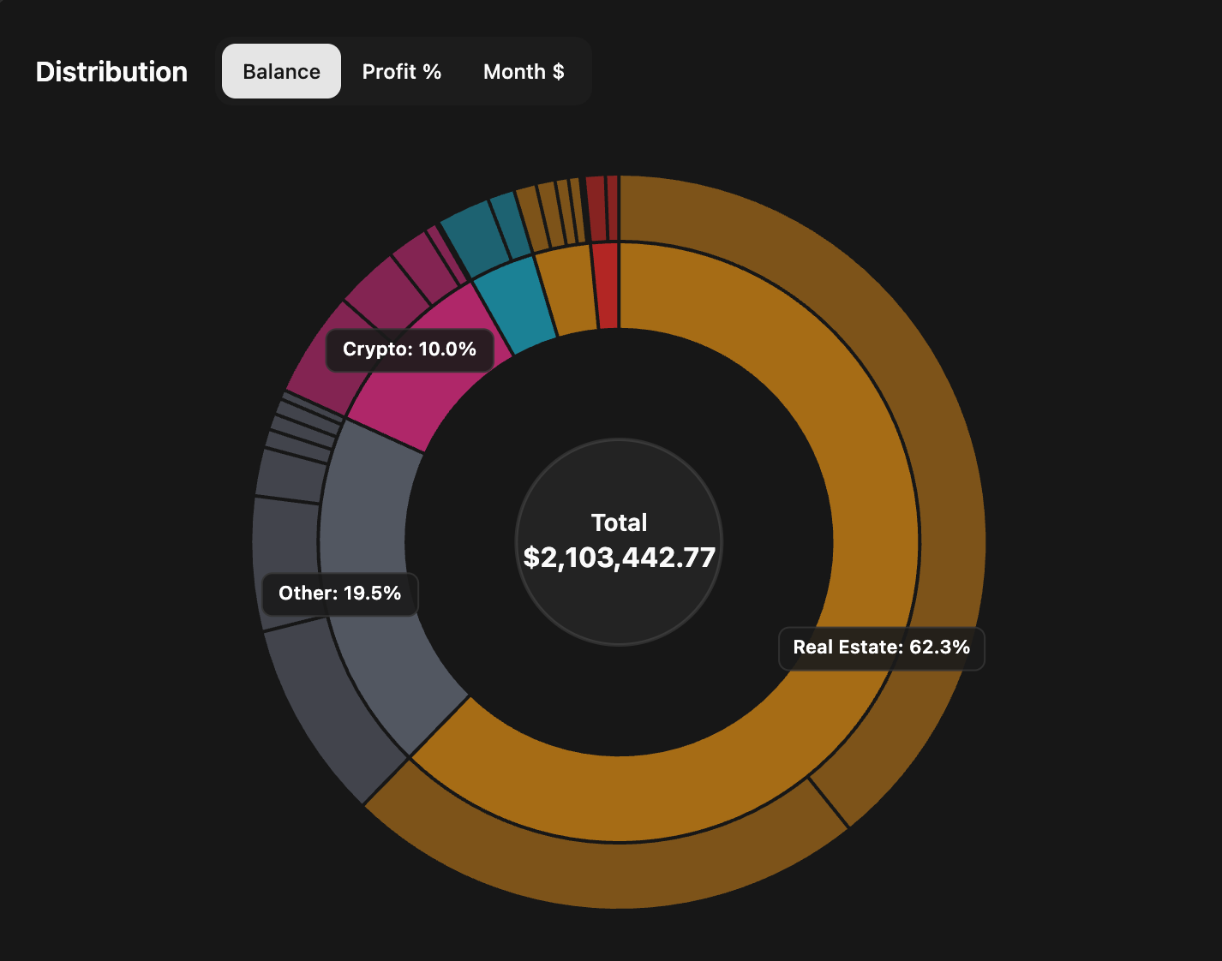Click the Crypto: 10.0% label
Image resolution: width=1222 pixels, height=961 pixels.
pyautogui.click(x=409, y=349)
